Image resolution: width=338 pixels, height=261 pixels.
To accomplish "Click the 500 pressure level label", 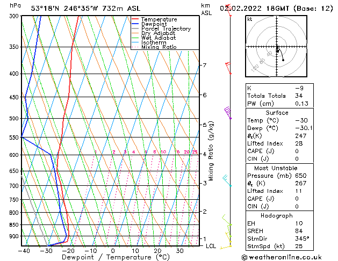I will pyautogui.click(x=15, y=119).
